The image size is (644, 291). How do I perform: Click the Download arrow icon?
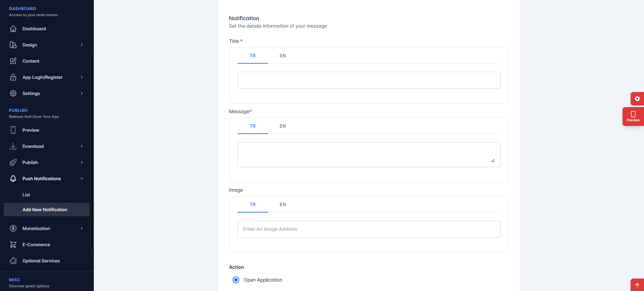[x=13, y=146]
